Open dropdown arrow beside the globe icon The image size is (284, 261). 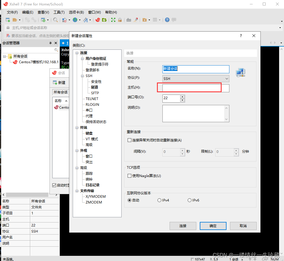coord(80,20)
